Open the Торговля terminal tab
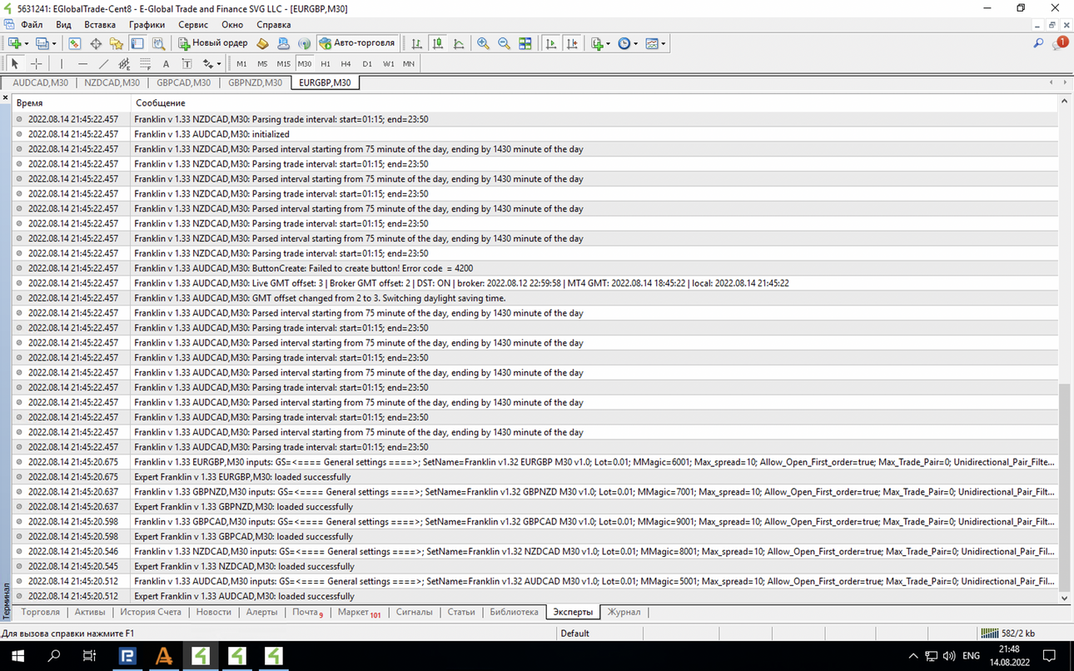The width and height of the screenshot is (1074, 671). coord(41,612)
